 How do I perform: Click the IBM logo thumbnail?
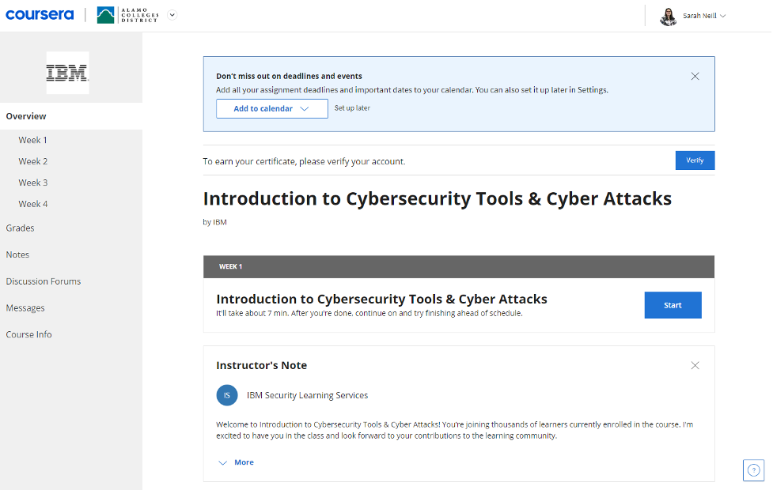click(67, 73)
